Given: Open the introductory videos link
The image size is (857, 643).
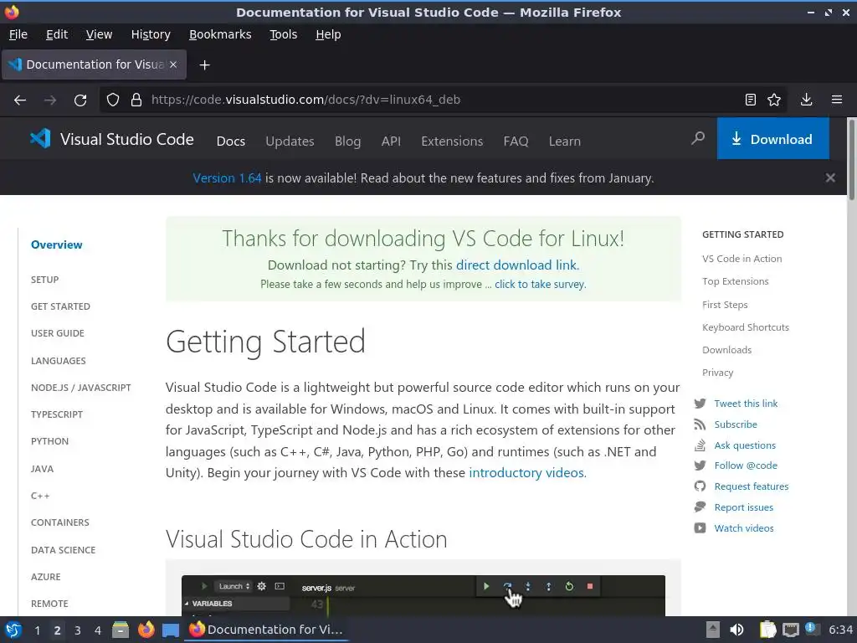Looking at the screenshot, I should click(x=527, y=473).
